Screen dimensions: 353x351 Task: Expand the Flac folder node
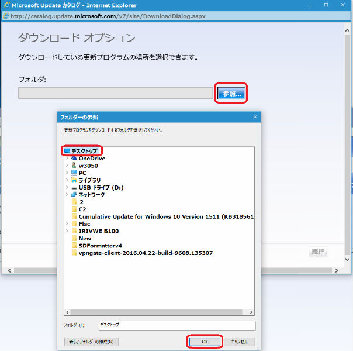[67, 223]
